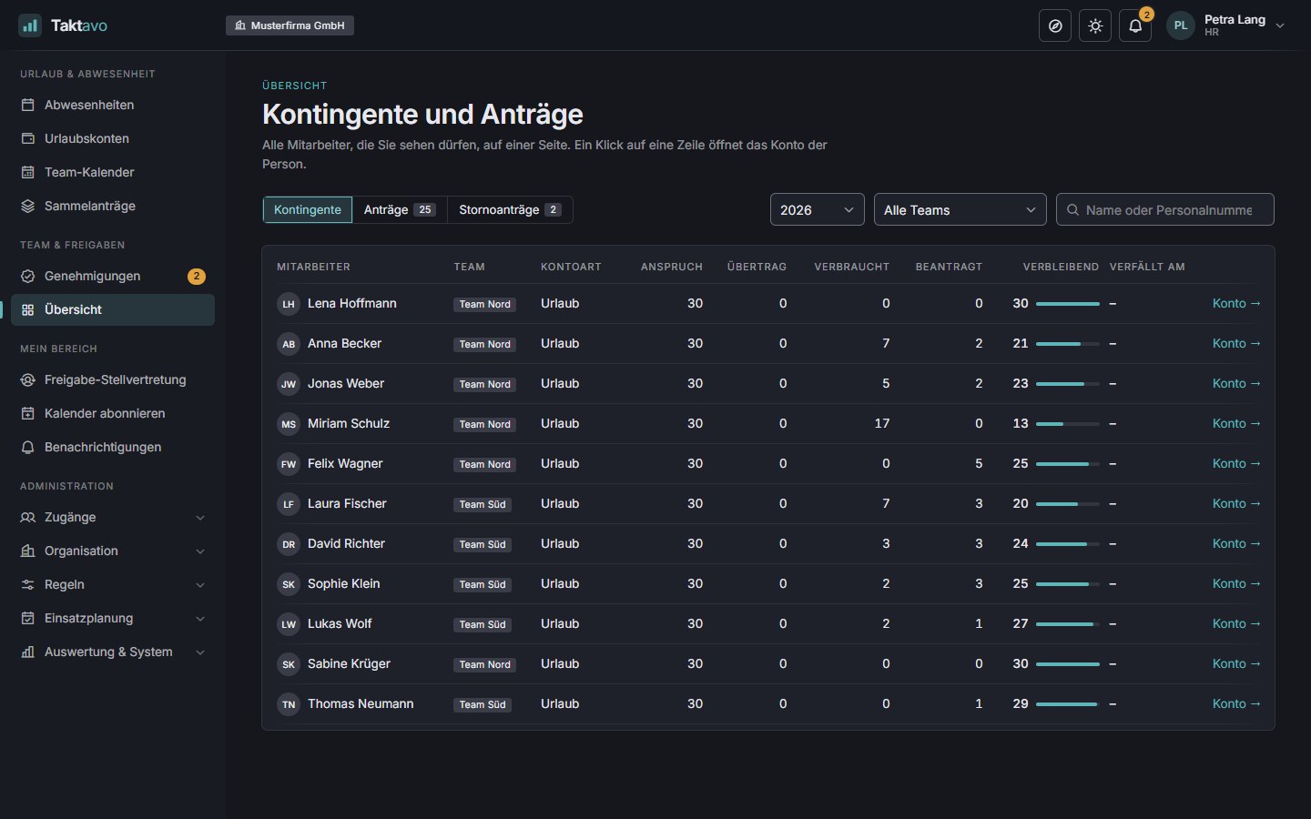Click the FW avatar for Felix Wagner
This screenshot has height=819, width=1311.
coord(289,464)
